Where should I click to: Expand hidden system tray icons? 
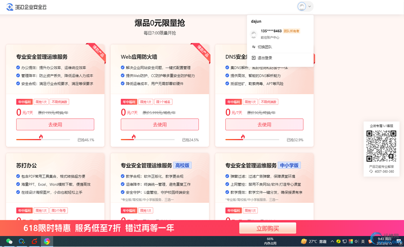[332, 241]
